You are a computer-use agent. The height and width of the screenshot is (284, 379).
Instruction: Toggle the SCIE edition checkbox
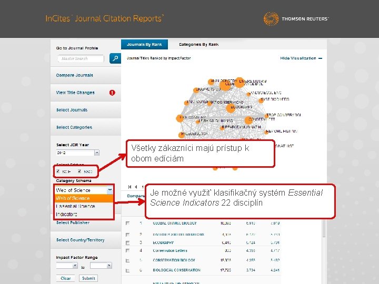point(58,171)
